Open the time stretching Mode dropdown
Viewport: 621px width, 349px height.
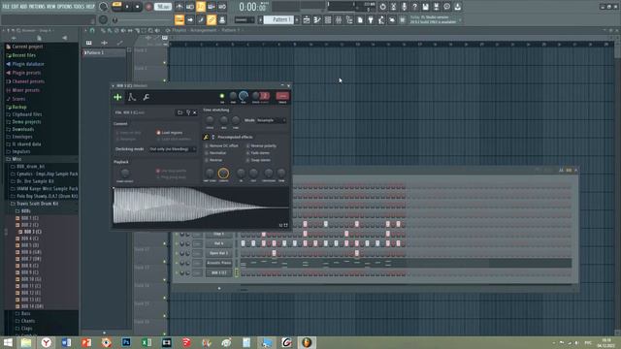click(272, 120)
